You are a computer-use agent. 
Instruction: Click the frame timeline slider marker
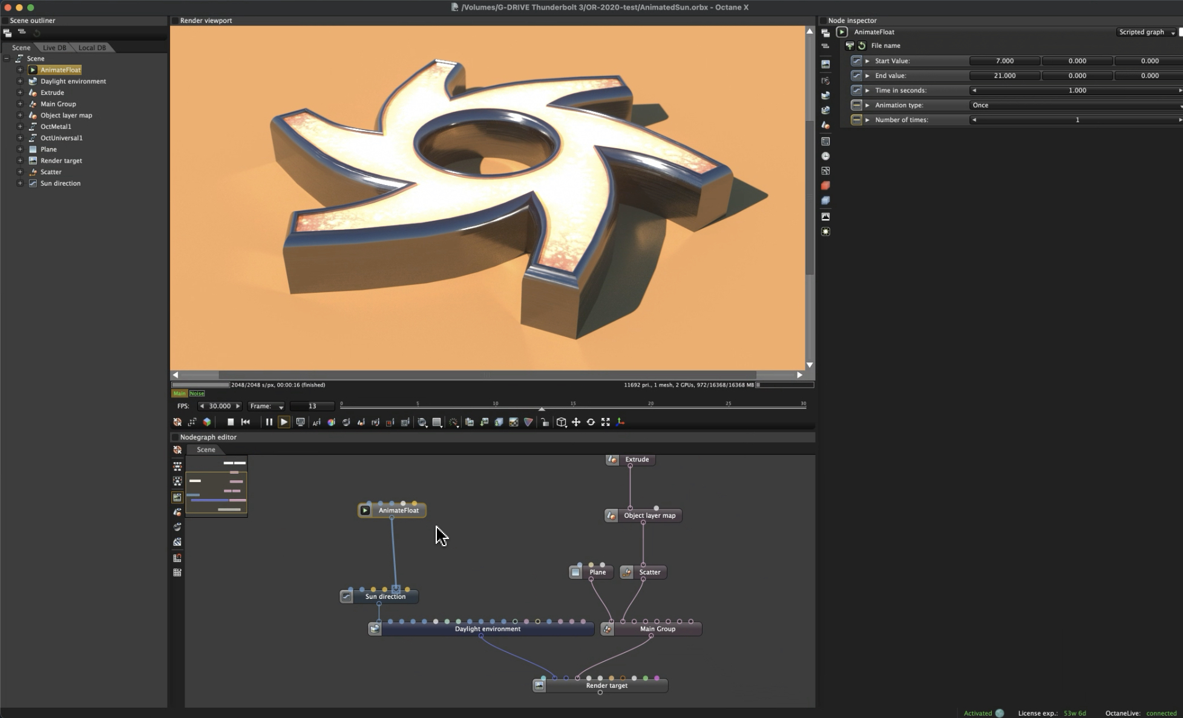pos(542,408)
